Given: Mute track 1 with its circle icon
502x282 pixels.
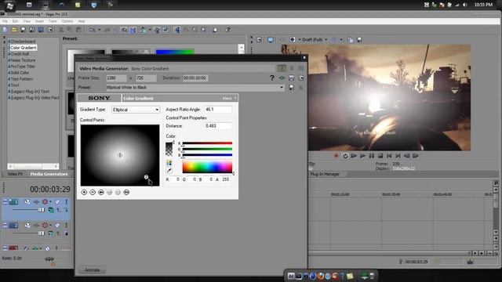Looking at the screenshot, I should 57,202.
